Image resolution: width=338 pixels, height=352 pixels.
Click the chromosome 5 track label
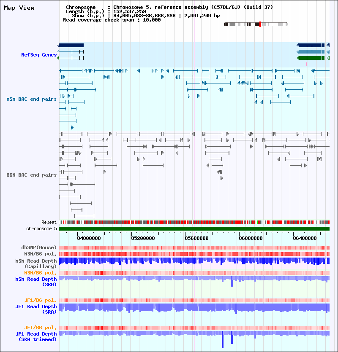click(x=42, y=228)
